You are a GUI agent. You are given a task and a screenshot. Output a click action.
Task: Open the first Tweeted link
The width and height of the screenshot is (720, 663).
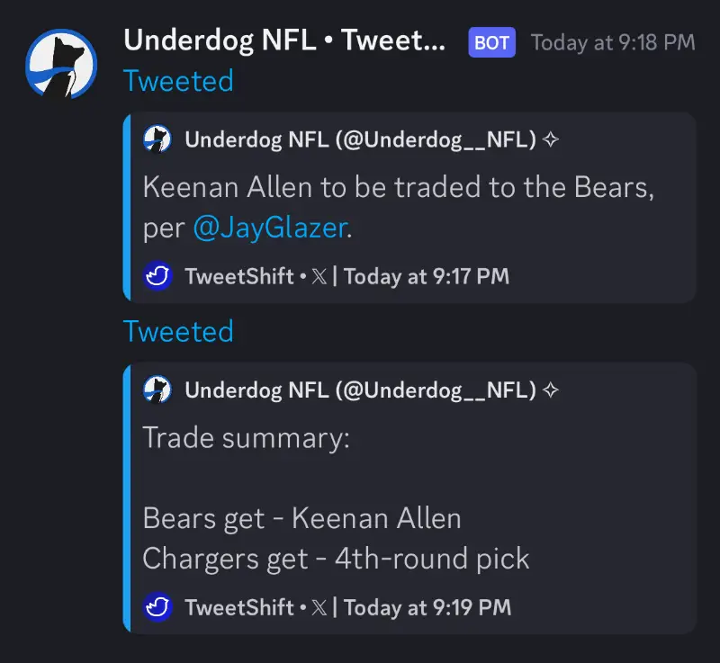tap(178, 81)
